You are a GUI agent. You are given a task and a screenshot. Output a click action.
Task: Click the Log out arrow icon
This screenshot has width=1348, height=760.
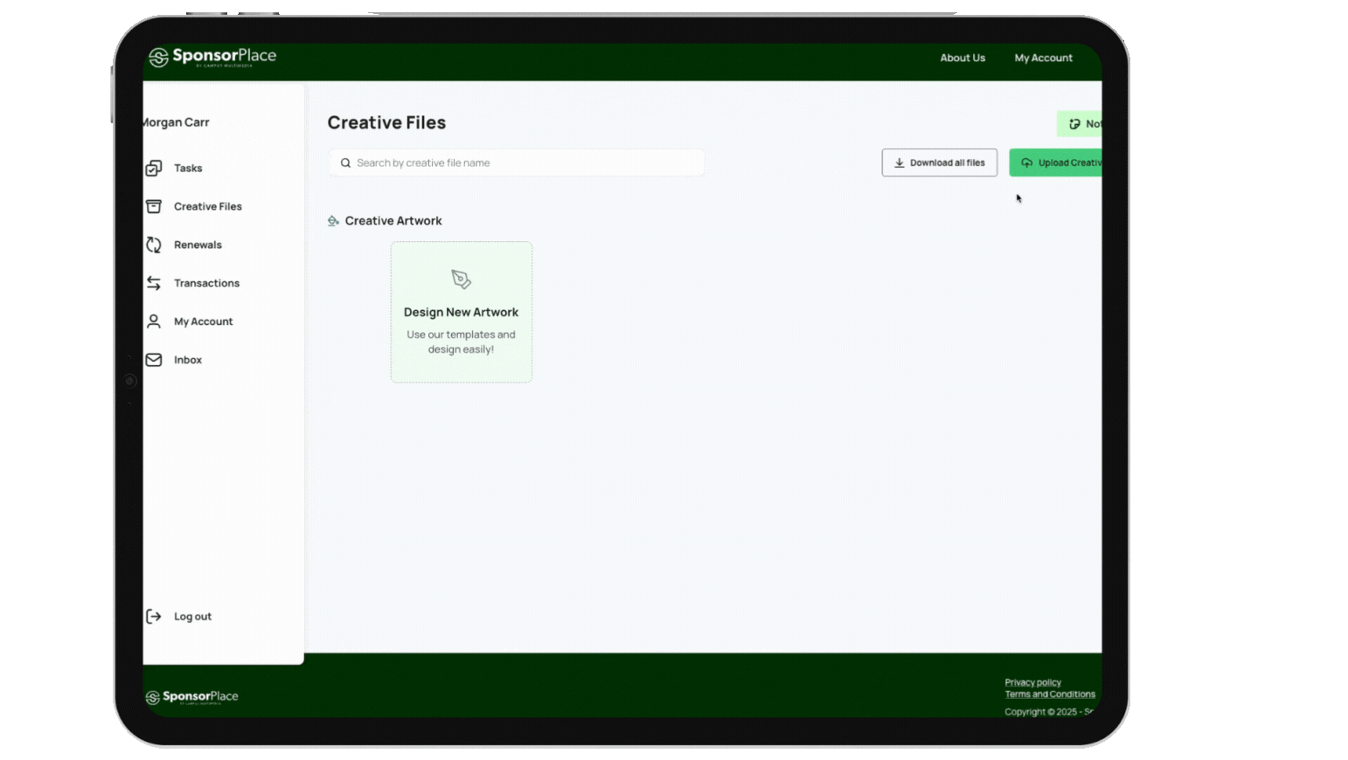(154, 616)
